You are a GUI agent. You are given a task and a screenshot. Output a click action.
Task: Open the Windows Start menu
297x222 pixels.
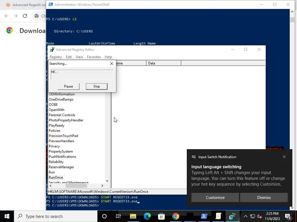coord(7,216)
